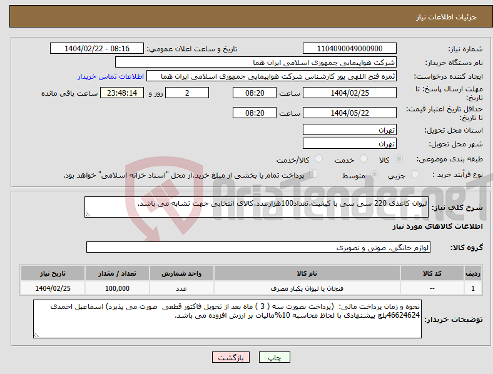Image resolution: width=493 pixels, height=374 pixels.
Task: Click the ردیف column header
Action: [473, 273]
